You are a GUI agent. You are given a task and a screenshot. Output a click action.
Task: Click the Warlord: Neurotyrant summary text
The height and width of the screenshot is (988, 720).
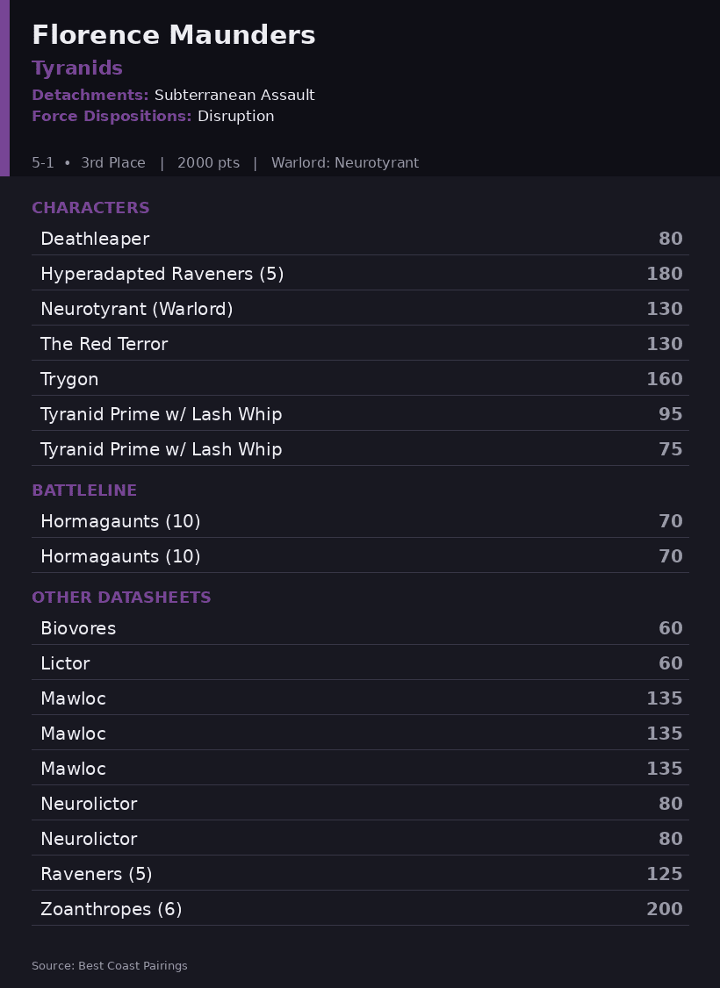tap(345, 163)
